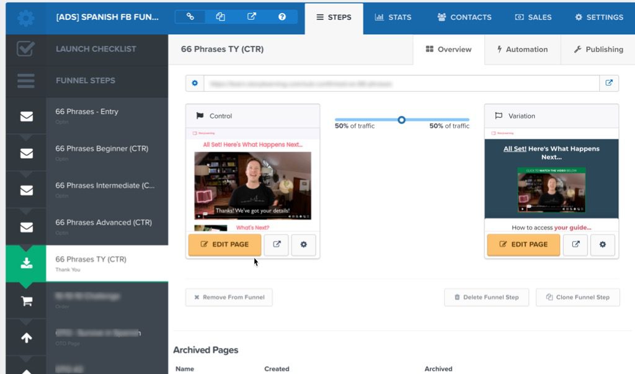Copy funnel link via chain icon

coord(190,17)
